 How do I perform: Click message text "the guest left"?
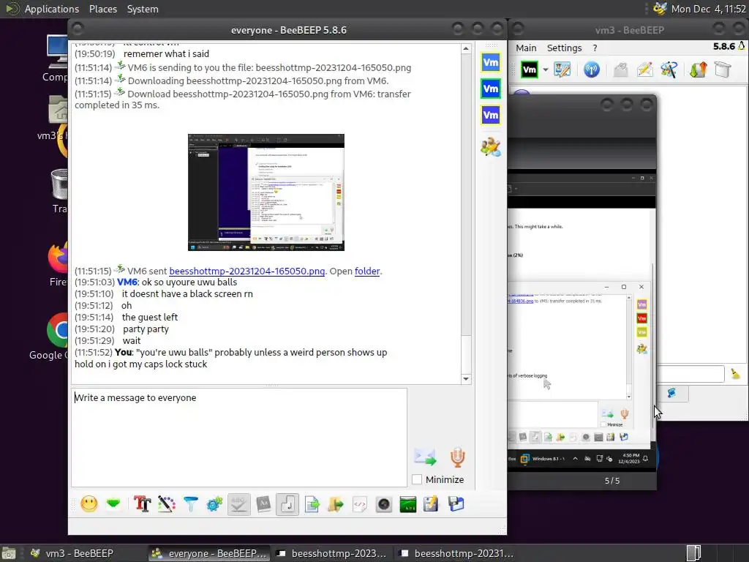coord(149,318)
